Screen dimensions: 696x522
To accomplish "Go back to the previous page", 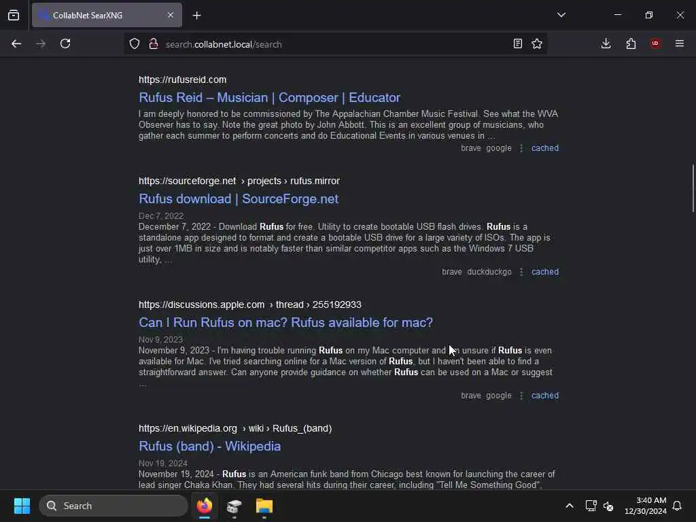I will (x=16, y=43).
